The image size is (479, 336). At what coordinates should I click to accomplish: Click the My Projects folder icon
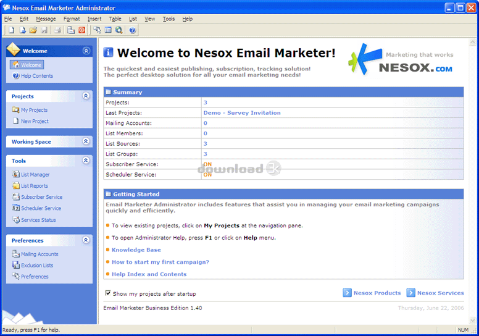(15, 110)
